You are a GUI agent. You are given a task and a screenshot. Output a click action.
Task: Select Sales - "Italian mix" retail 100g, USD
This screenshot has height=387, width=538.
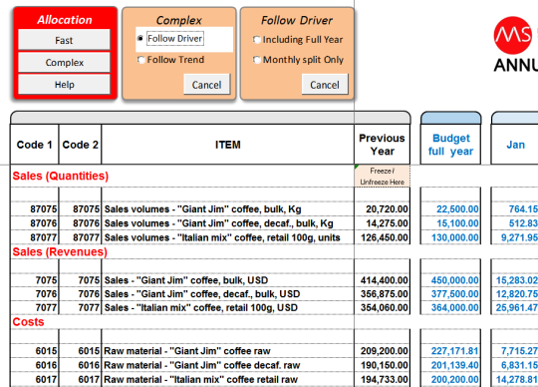click(228, 307)
